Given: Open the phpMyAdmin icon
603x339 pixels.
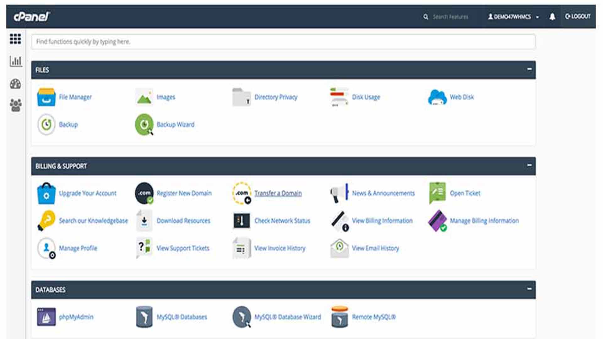Looking at the screenshot, I should tap(46, 317).
